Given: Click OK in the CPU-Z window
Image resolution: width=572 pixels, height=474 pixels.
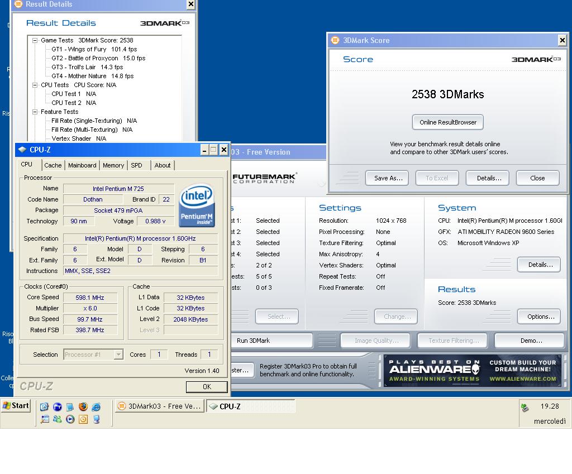Looking at the screenshot, I should pos(207,387).
